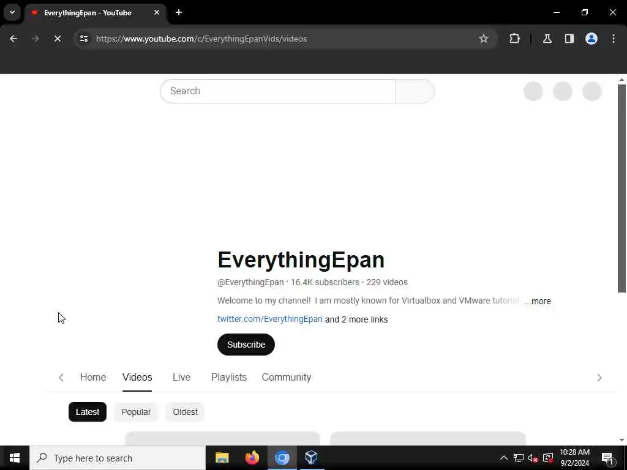The image size is (627, 470).
Task: Switch to the Community channel tab
Action: pyautogui.click(x=287, y=377)
